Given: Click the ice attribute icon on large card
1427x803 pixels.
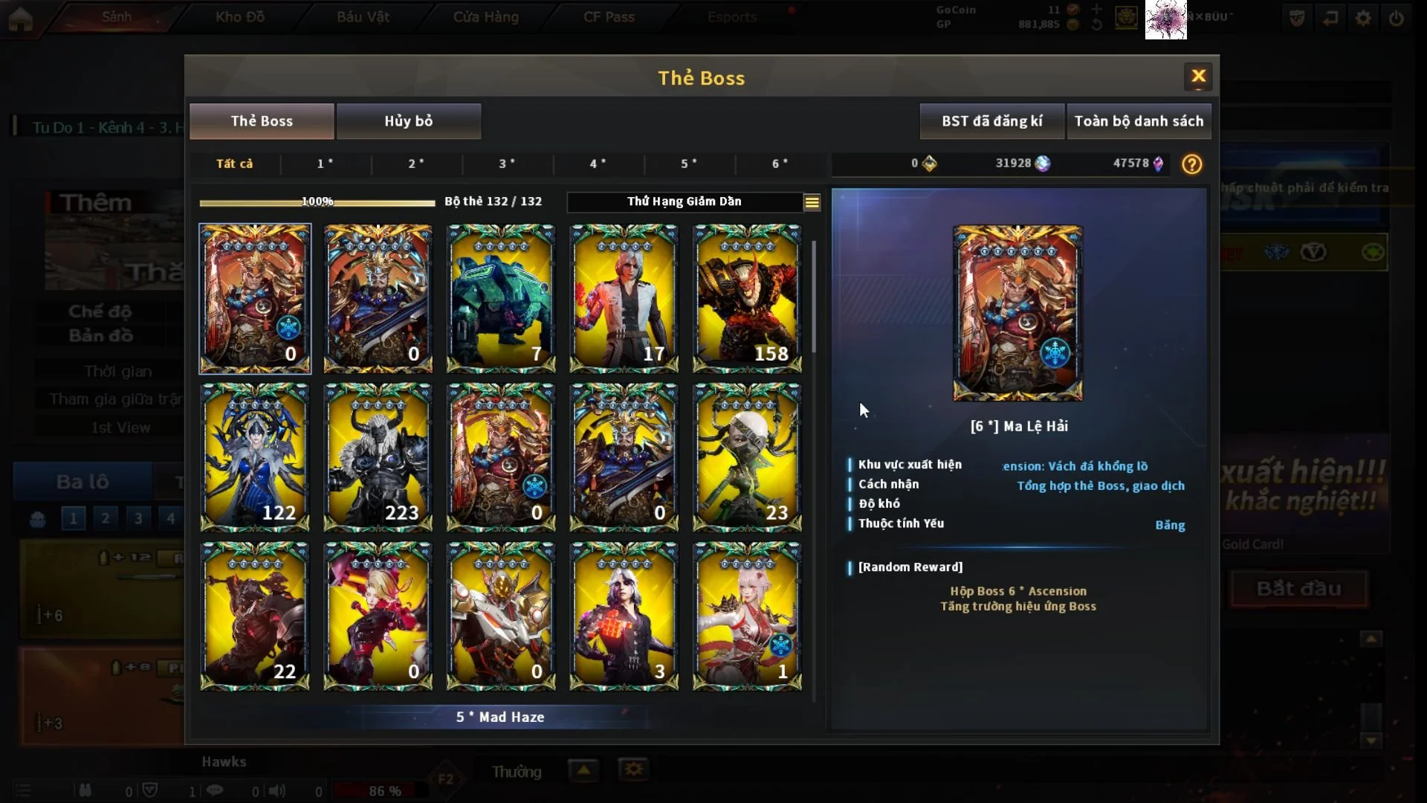Looking at the screenshot, I should (x=1054, y=352).
